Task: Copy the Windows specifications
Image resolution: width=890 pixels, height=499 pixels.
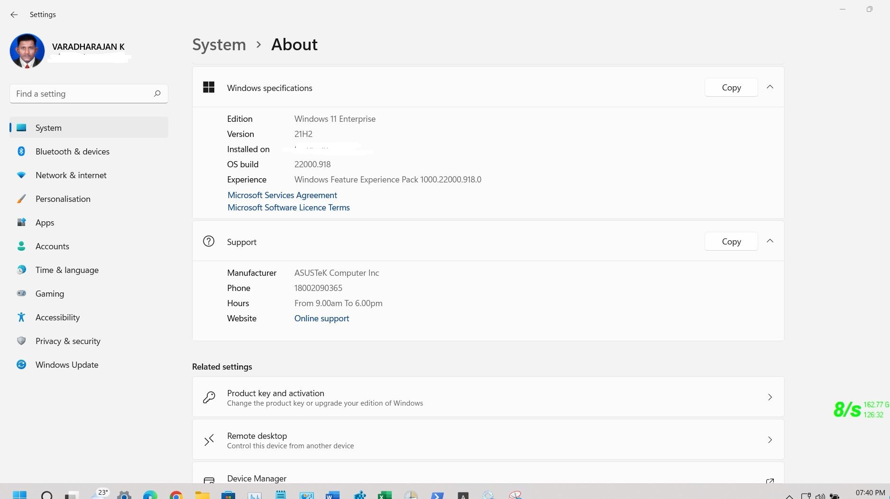Action: click(x=731, y=87)
